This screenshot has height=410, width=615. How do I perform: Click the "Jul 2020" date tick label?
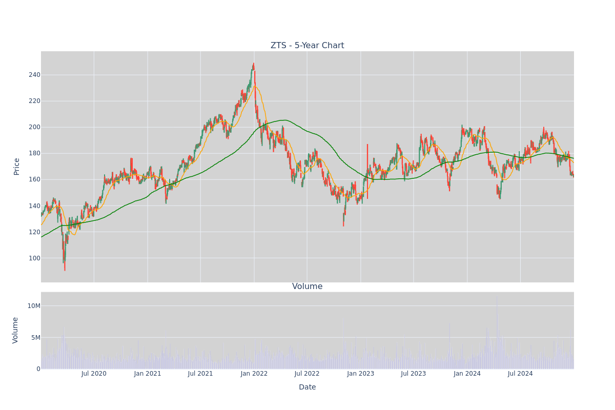click(x=94, y=374)
